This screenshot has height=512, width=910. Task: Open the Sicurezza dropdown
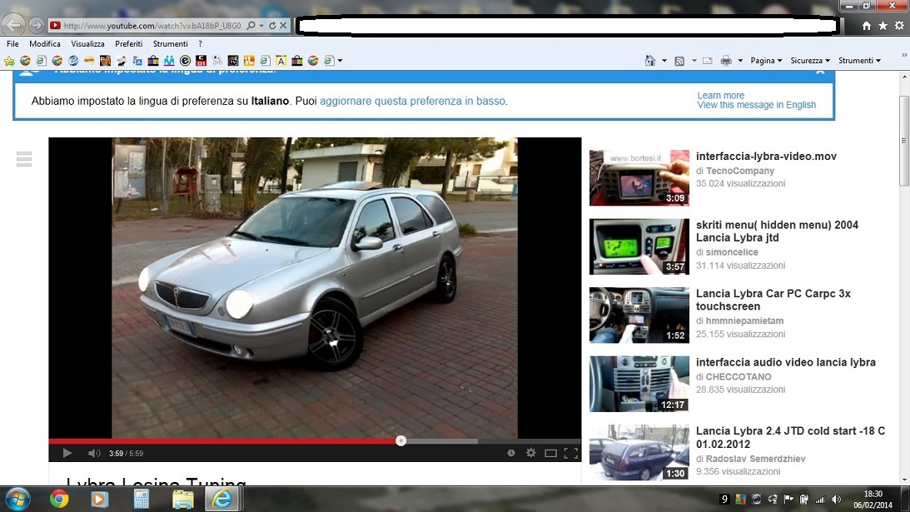(x=810, y=61)
